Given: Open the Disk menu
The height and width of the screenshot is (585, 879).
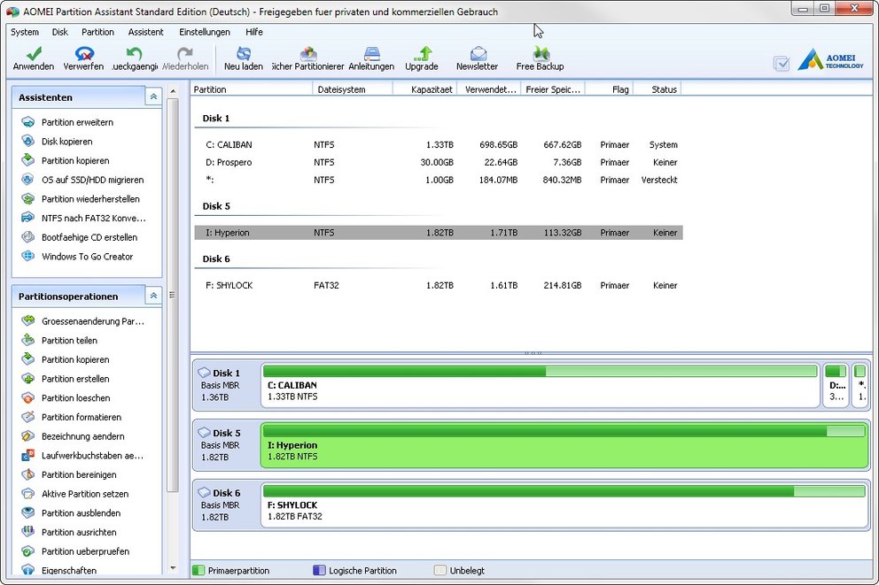Looking at the screenshot, I should click(x=60, y=32).
